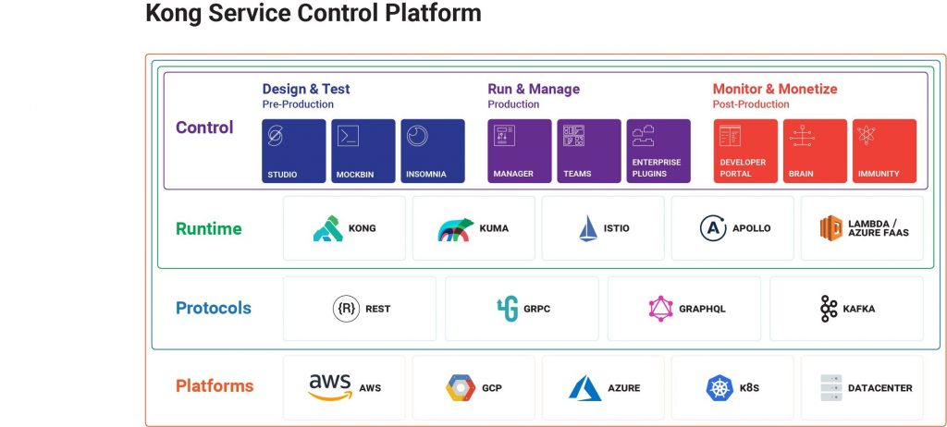Select the GCP hexagon logo

461,388
